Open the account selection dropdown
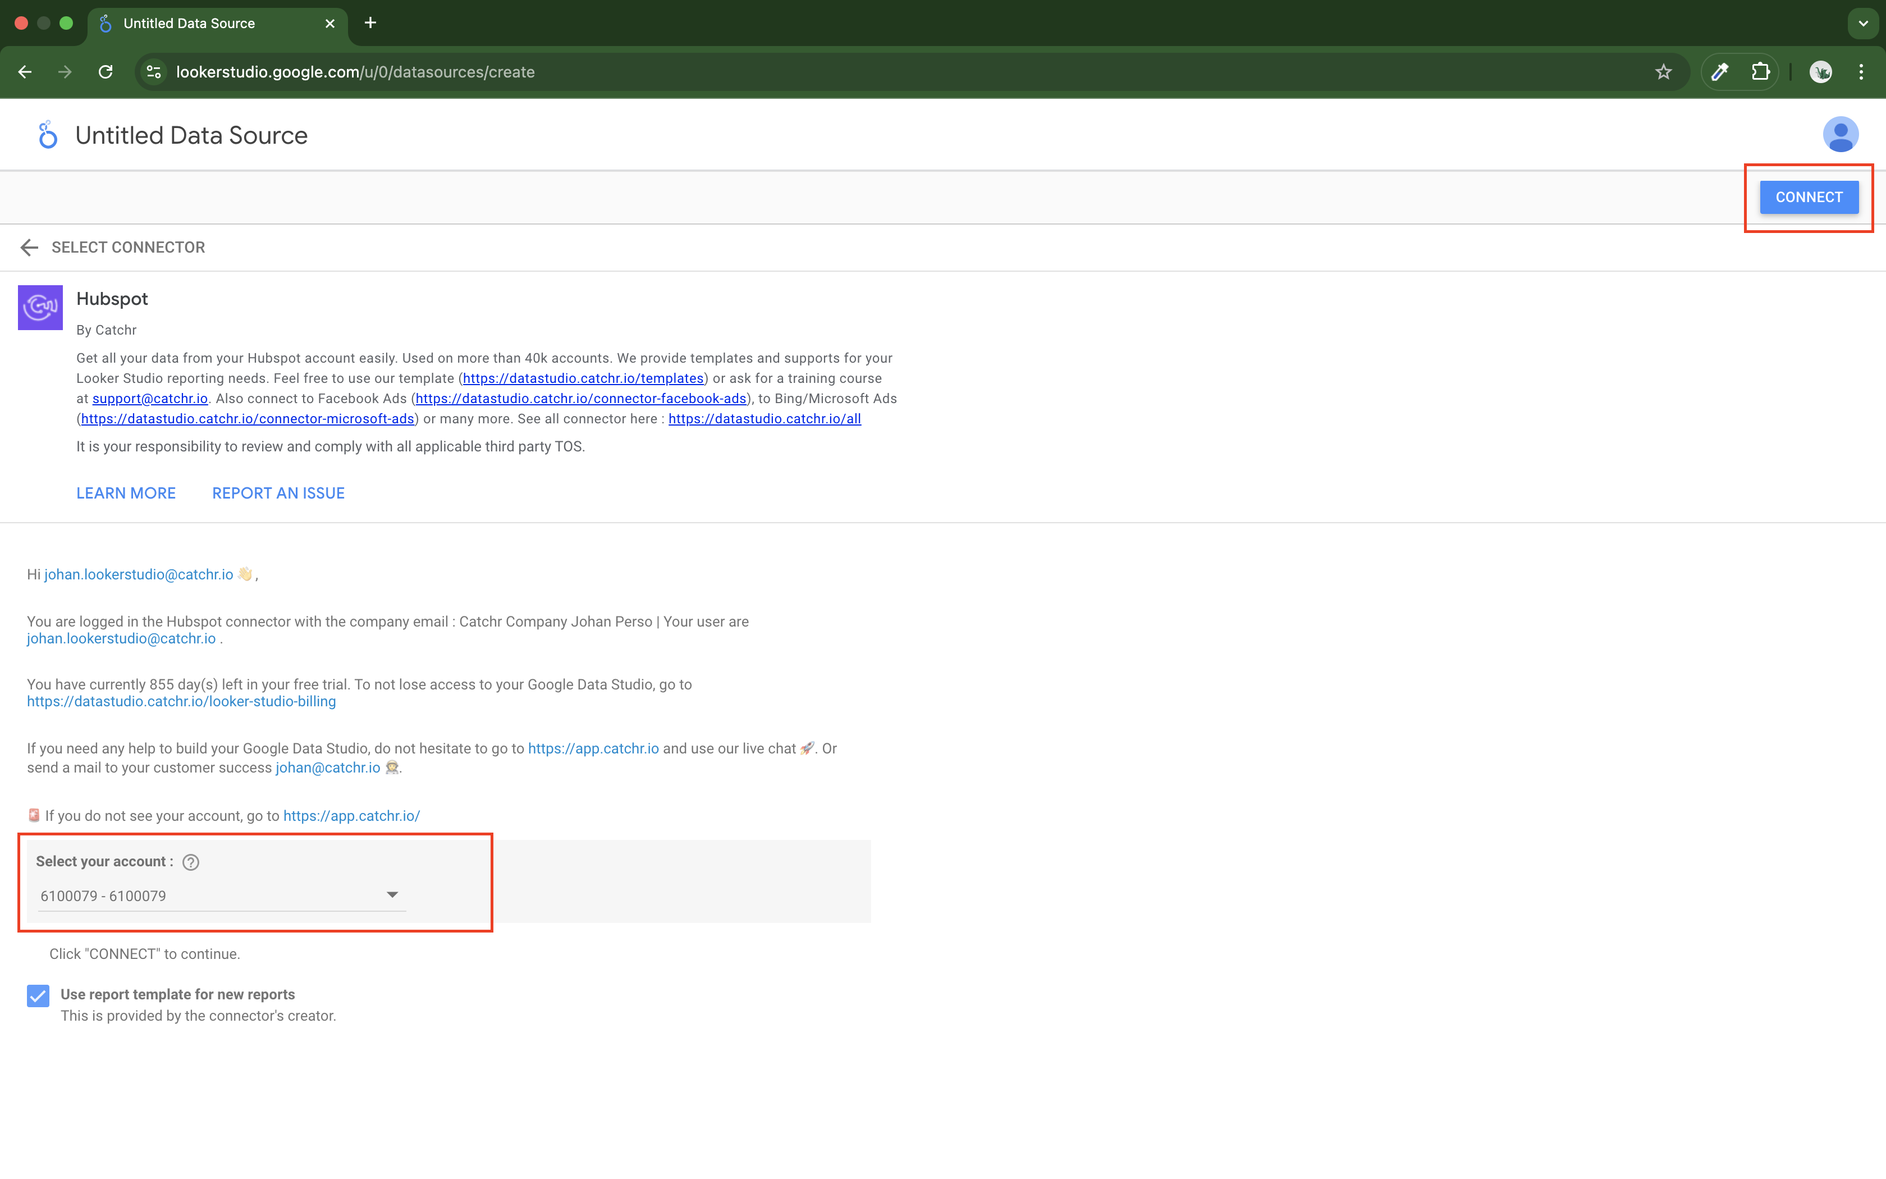 click(221, 896)
